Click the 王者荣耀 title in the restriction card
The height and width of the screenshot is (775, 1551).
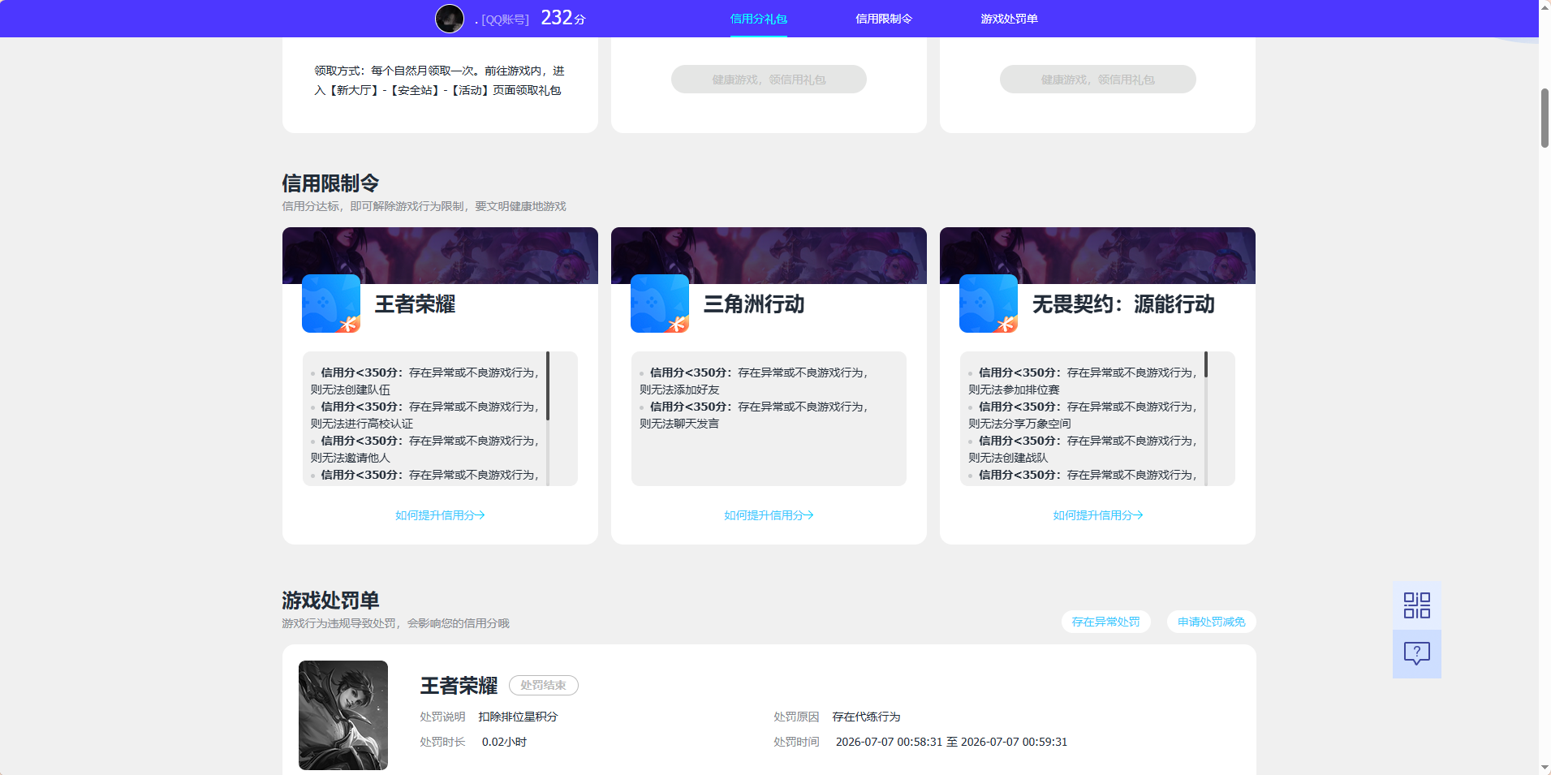click(415, 304)
